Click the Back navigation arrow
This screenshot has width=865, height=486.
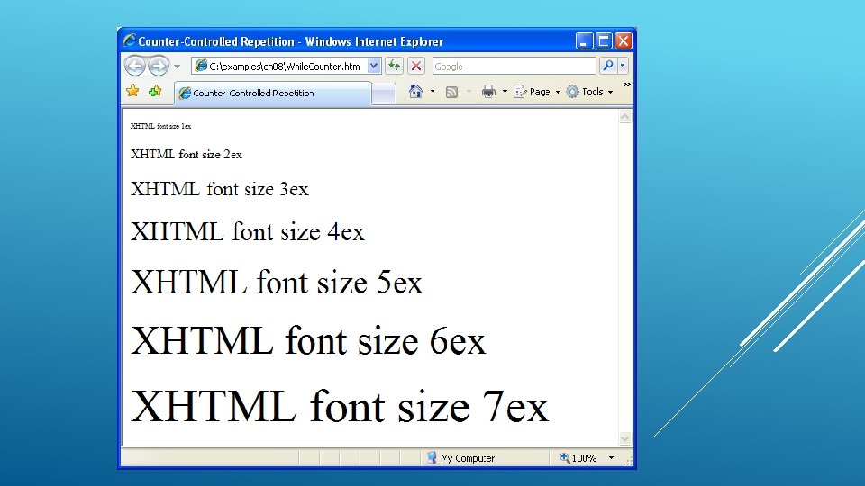(134, 66)
